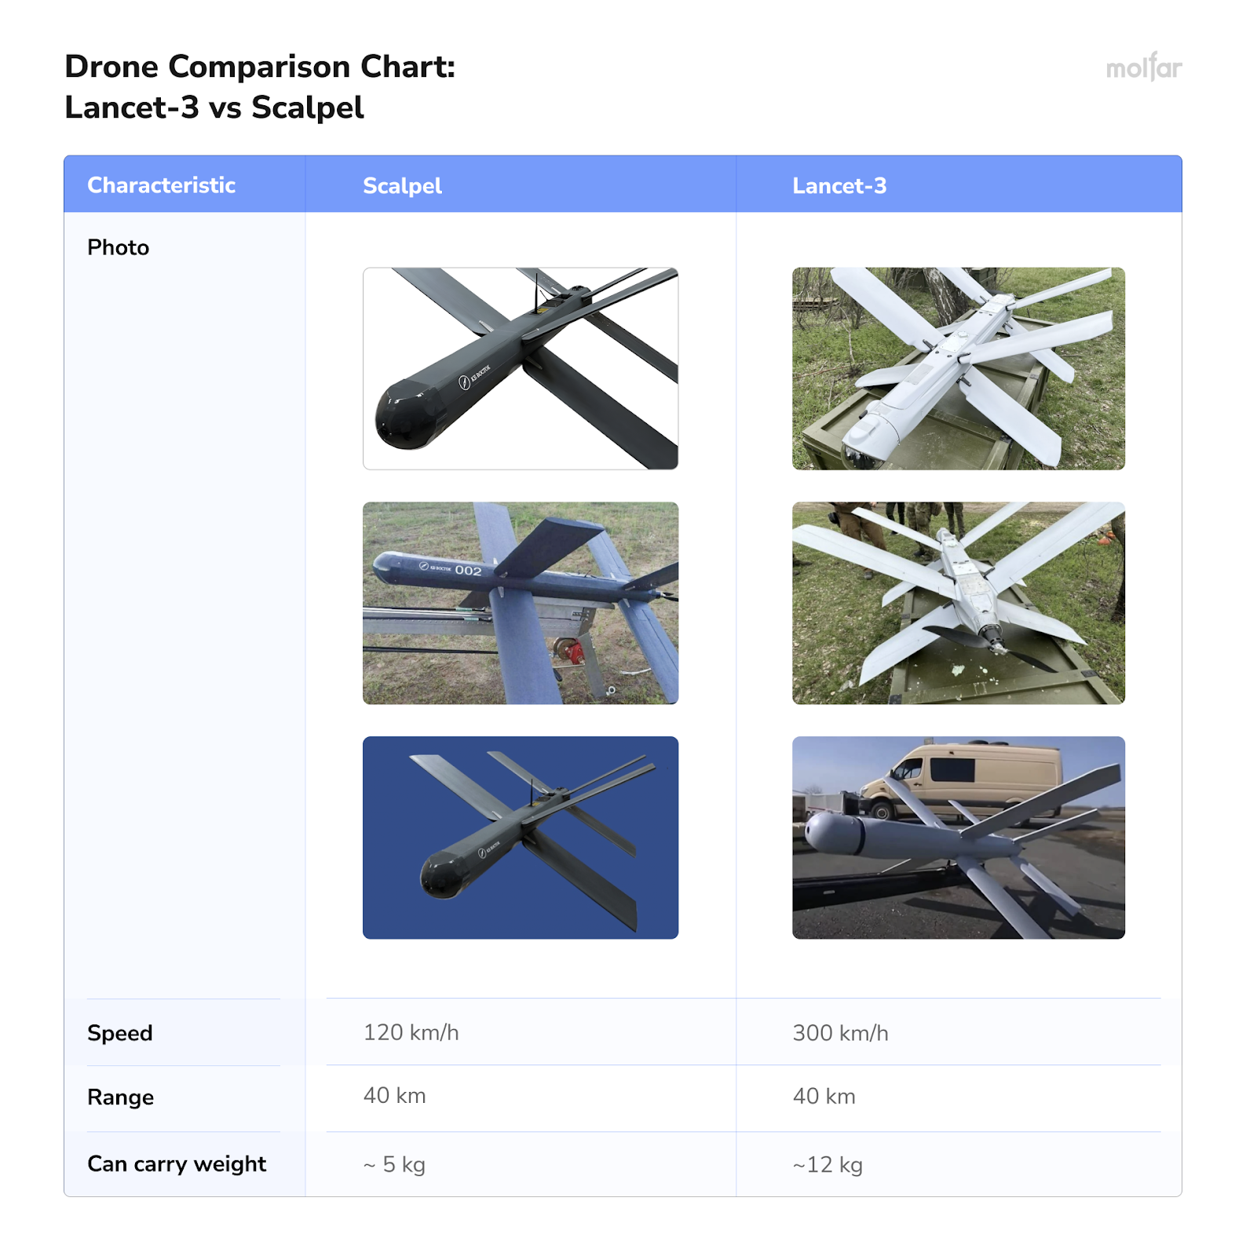Open Lancet-3 photo near beige van
The height and width of the screenshot is (1256, 1246).
pyautogui.click(x=958, y=837)
